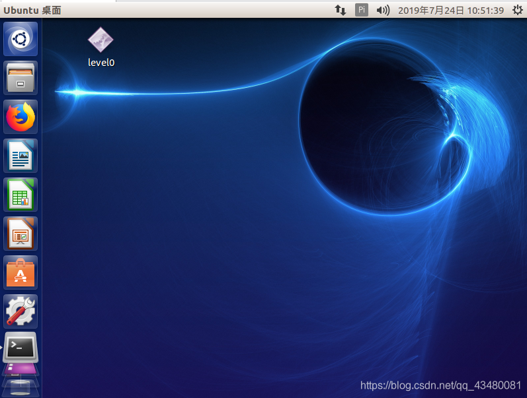
Task: Open Ubuntu Software center
Action: (20, 273)
